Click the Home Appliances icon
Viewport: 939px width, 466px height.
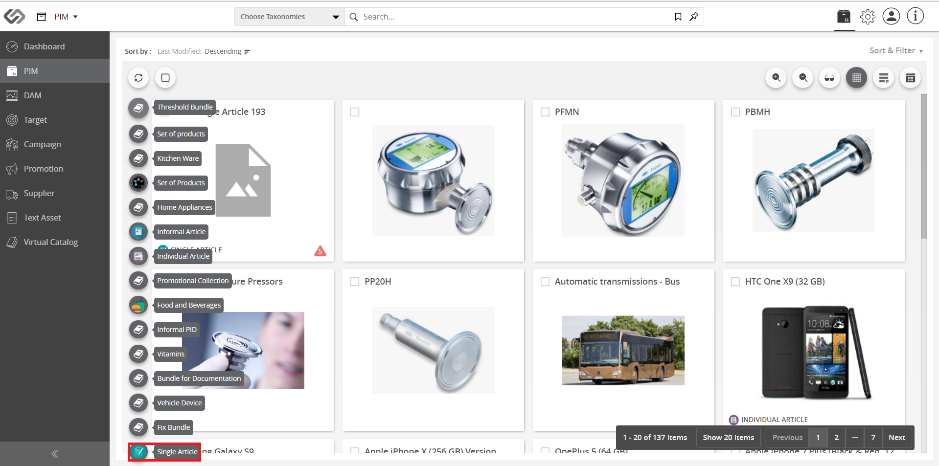click(138, 207)
